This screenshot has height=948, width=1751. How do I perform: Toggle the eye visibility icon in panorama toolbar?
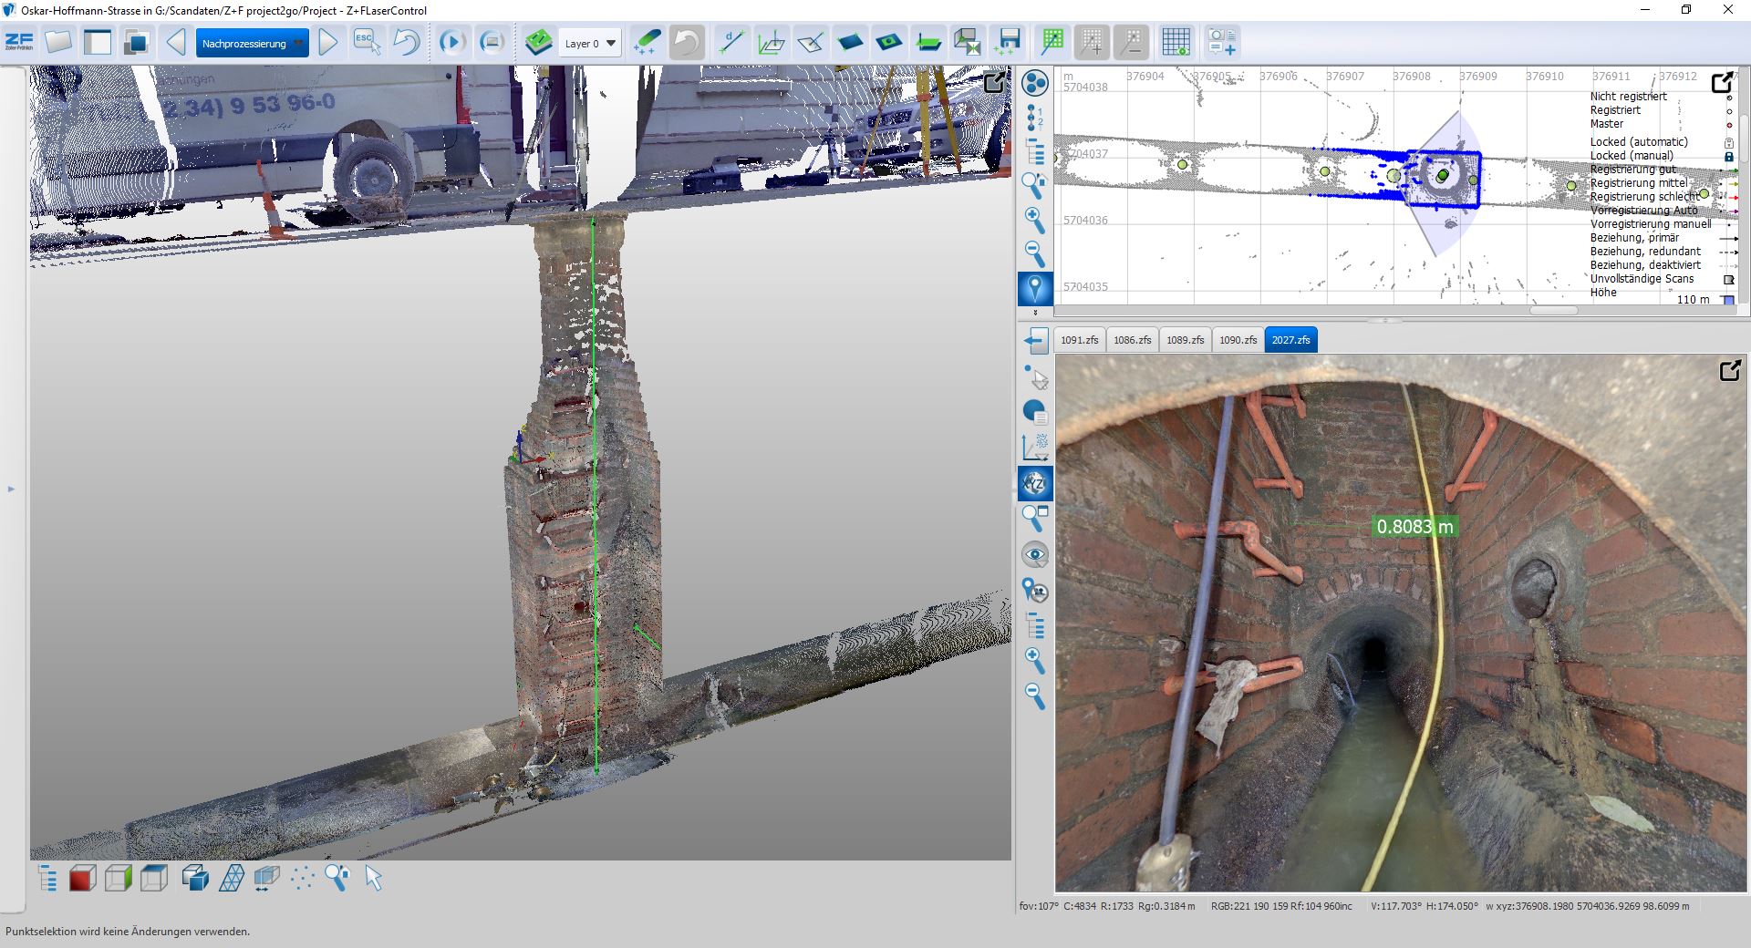(x=1034, y=554)
